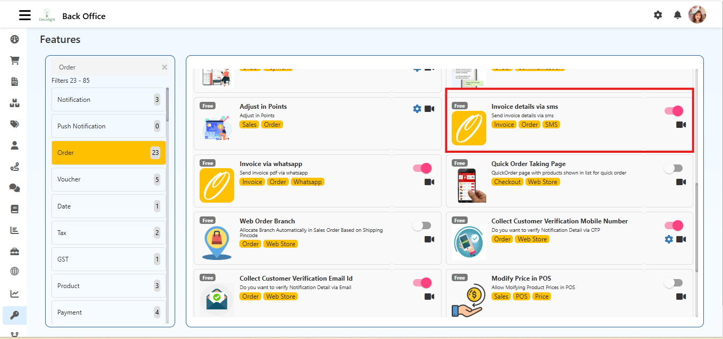Open Adjust in Points settings gear
Image resolution: width=723 pixels, height=339 pixels.
(x=417, y=109)
